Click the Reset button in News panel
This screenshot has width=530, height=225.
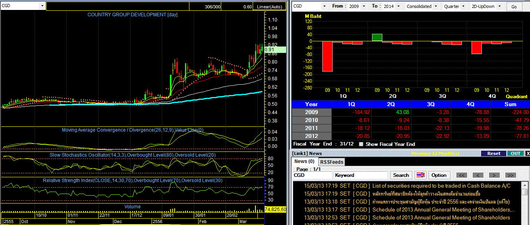[x=493, y=153]
